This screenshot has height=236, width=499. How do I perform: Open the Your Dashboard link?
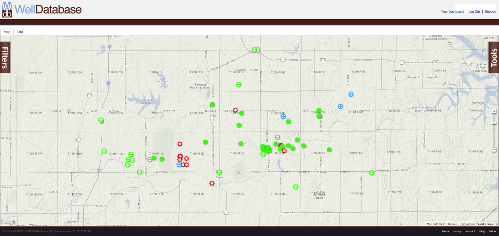(452, 12)
